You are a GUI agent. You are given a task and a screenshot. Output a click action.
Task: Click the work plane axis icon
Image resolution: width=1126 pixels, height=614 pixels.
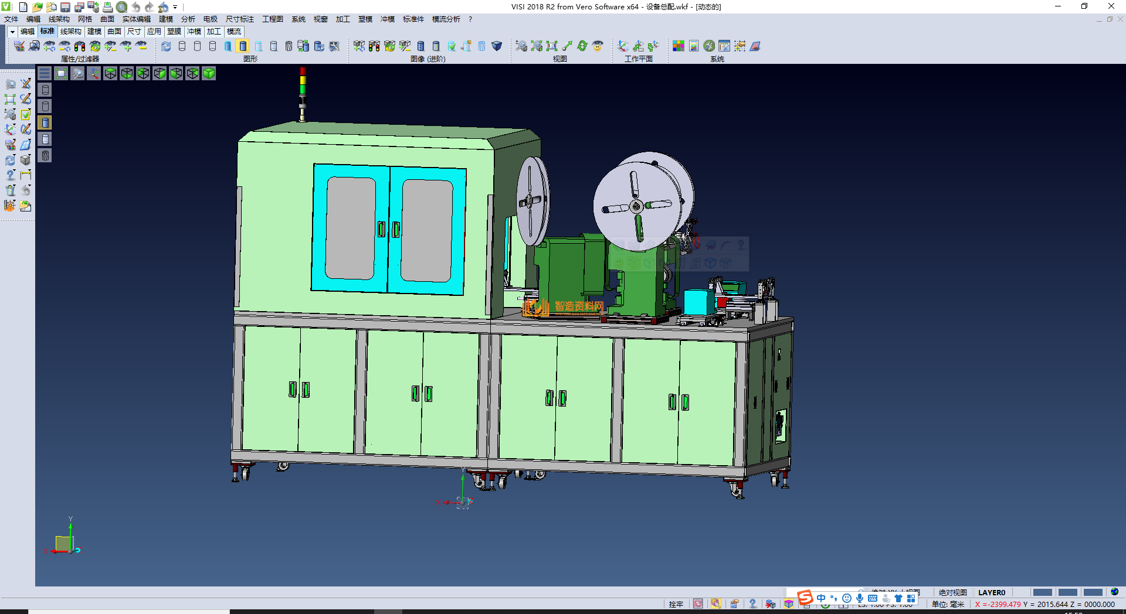click(x=623, y=46)
